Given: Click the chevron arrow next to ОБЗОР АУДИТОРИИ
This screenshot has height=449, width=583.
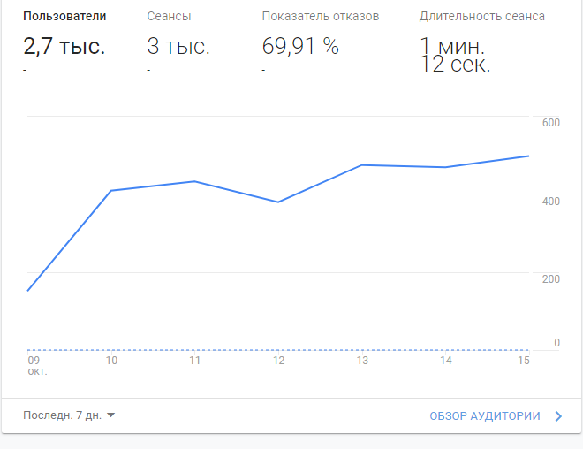Looking at the screenshot, I should tap(558, 416).
